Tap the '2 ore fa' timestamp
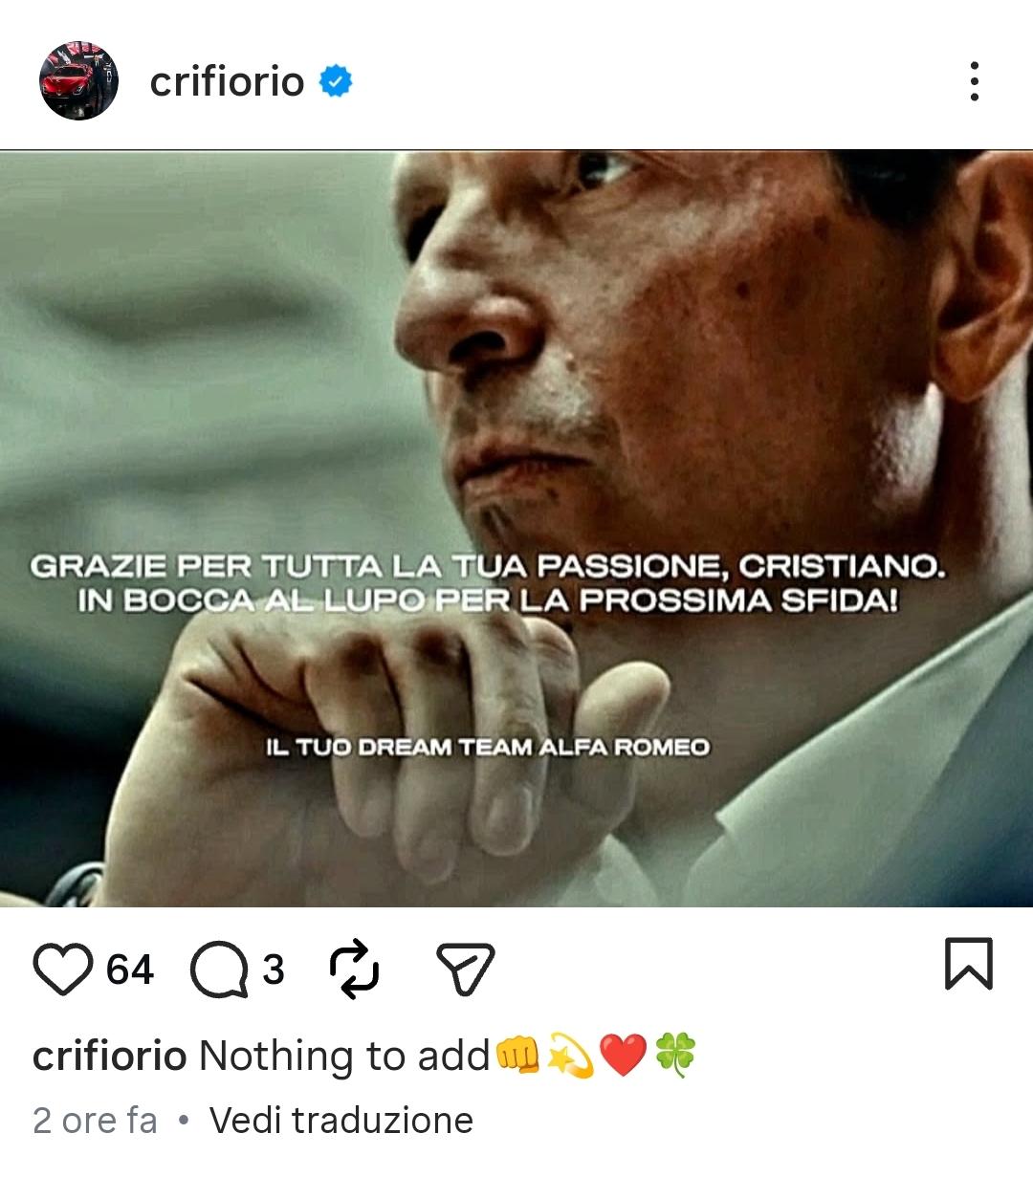 point(95,1121)
